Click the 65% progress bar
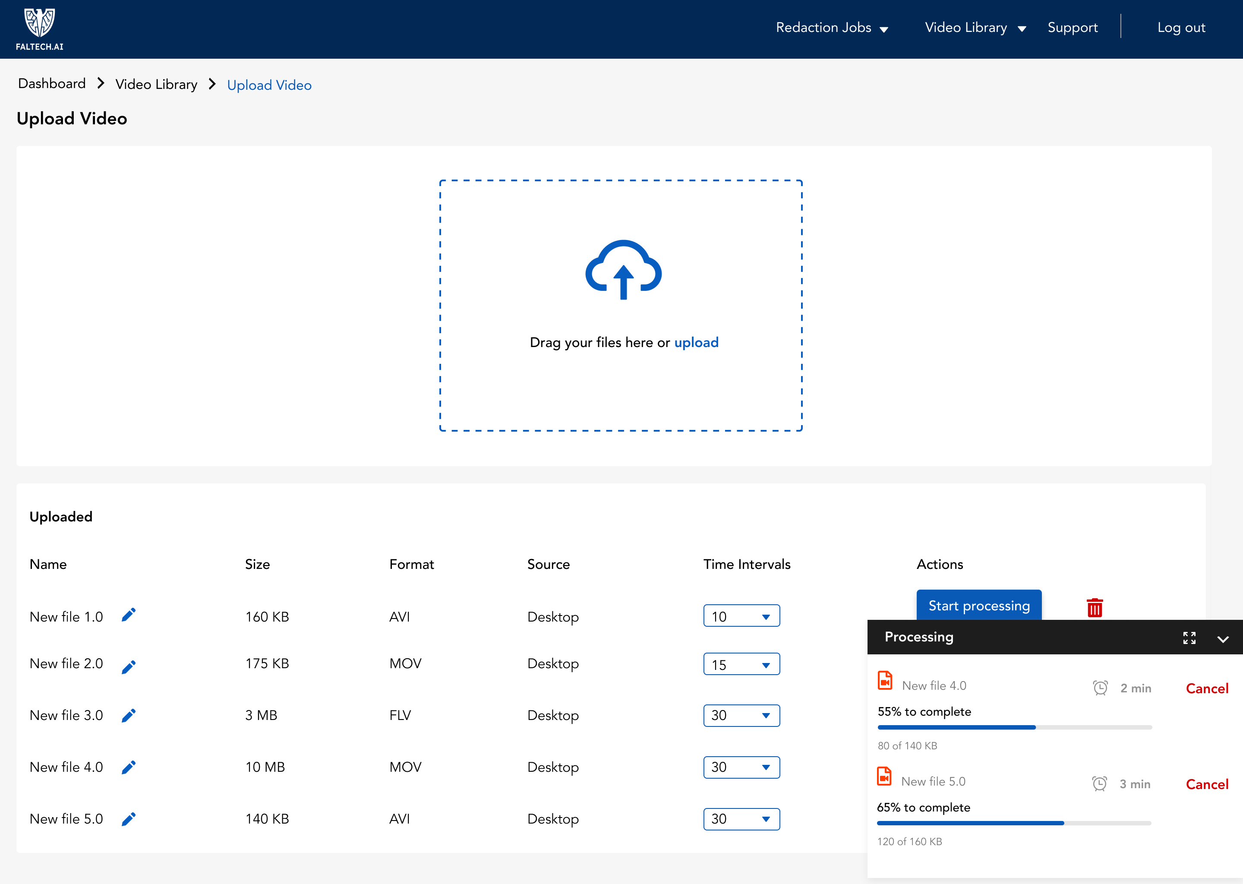 click(1014, 823)
